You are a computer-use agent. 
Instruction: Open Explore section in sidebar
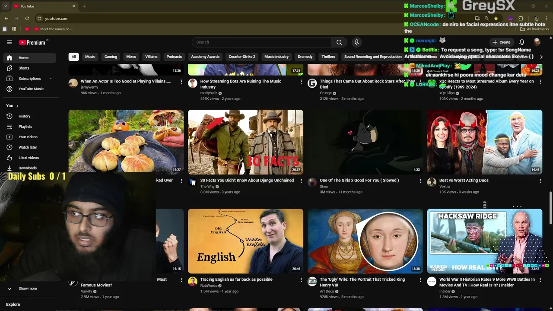point(13,305)
